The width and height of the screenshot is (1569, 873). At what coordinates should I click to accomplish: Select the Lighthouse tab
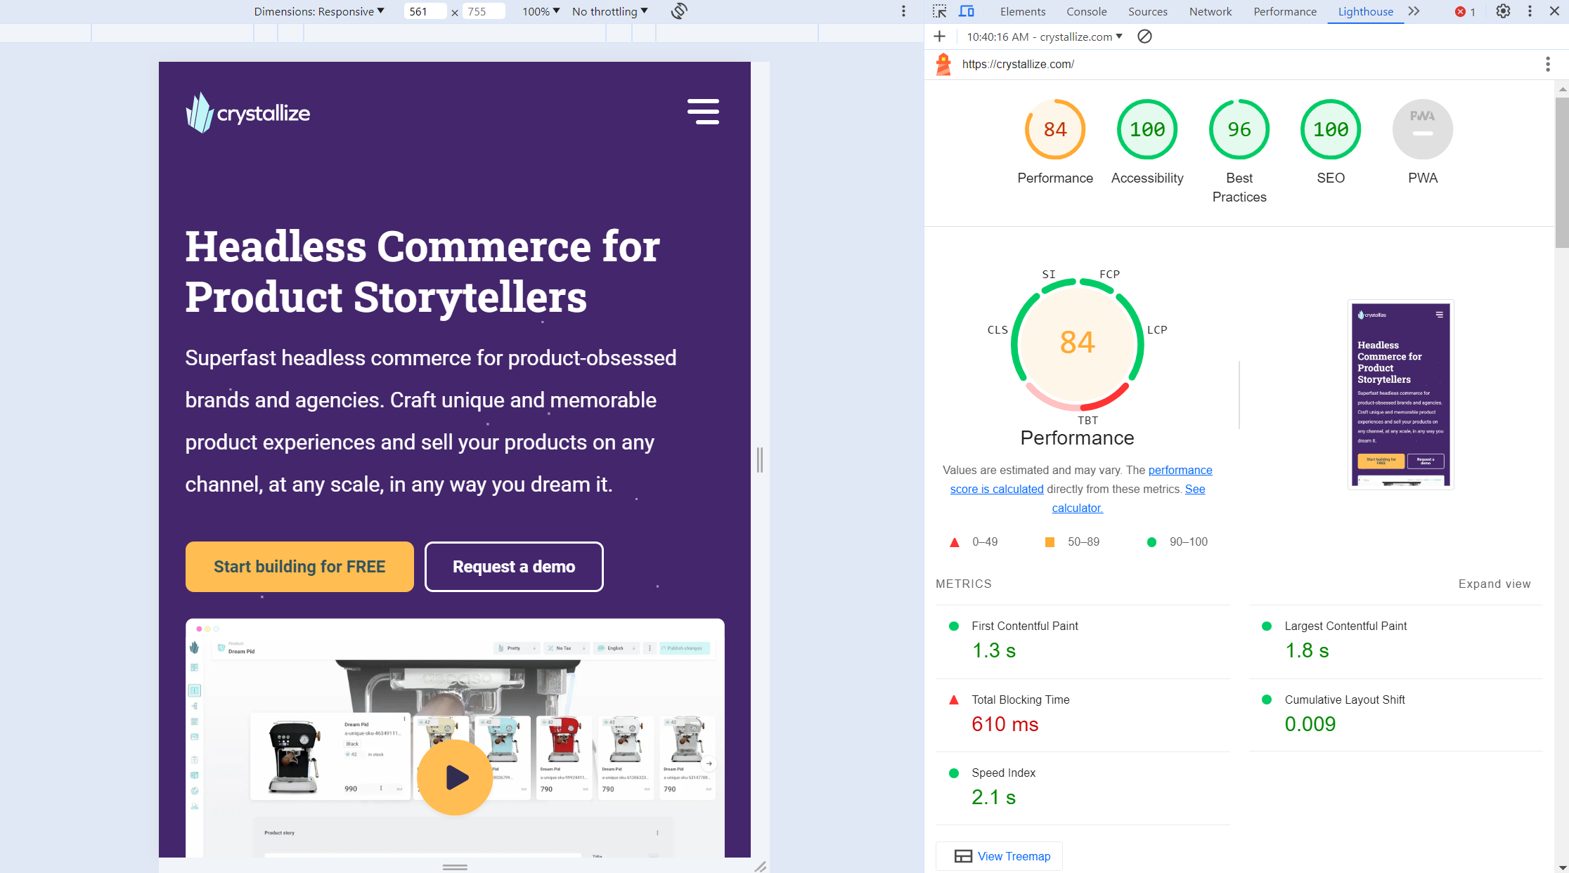[x=1365, y=11]
